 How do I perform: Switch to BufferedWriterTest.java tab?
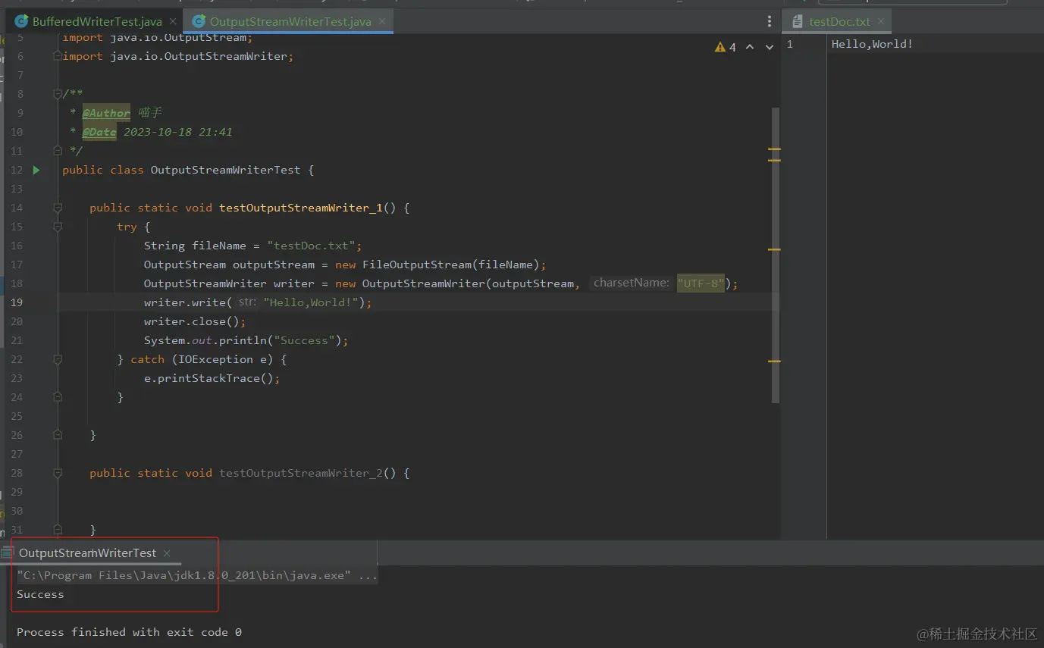tap(96, 21)
